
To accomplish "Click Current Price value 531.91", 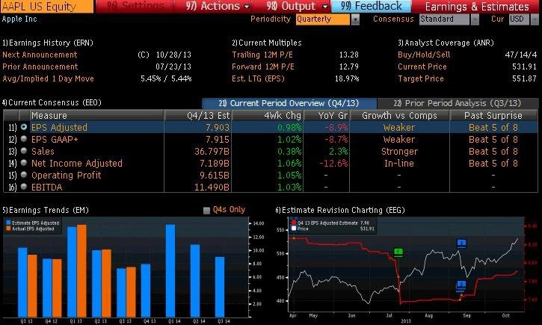I will tap(524, 66).
